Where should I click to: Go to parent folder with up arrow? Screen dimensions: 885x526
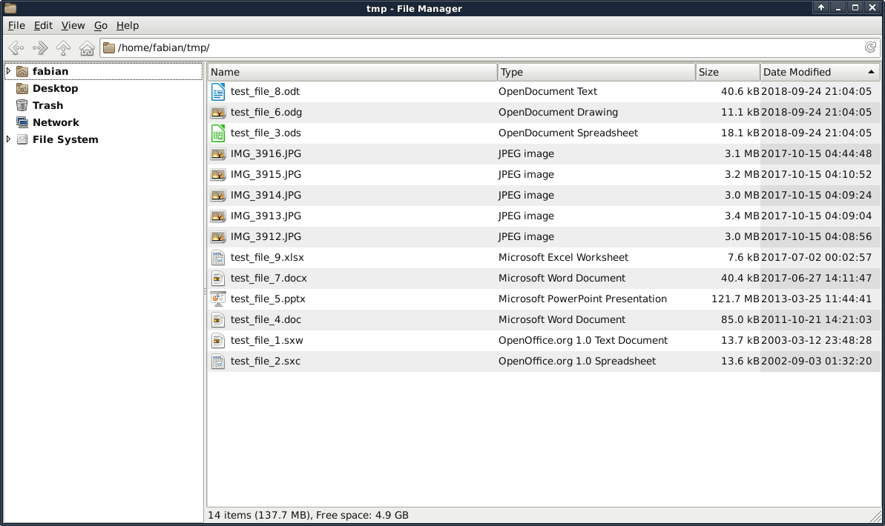pyautogui.click(x=64, y=48)
